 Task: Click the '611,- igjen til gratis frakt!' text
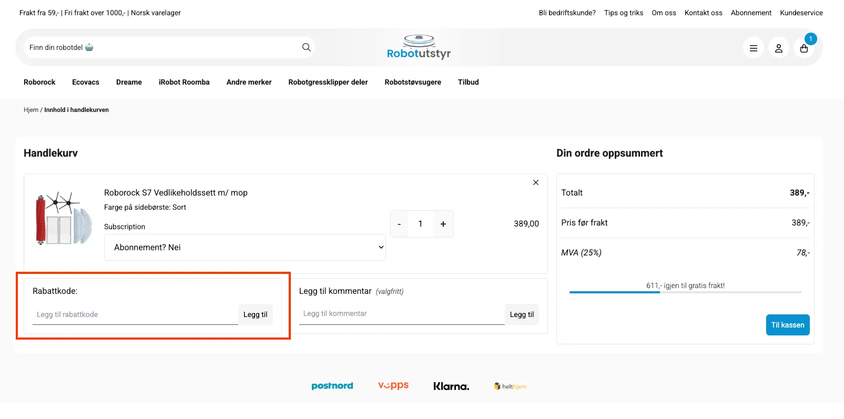click(685, 285)
